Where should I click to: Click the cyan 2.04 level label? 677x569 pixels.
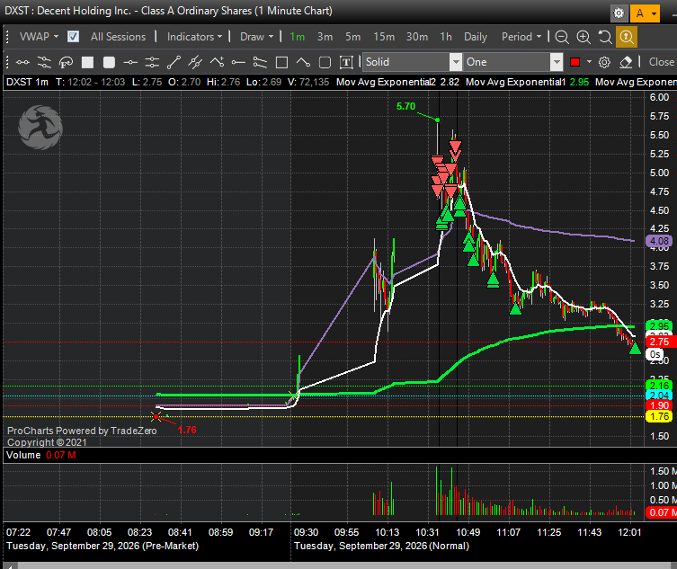tap(659, 396)
